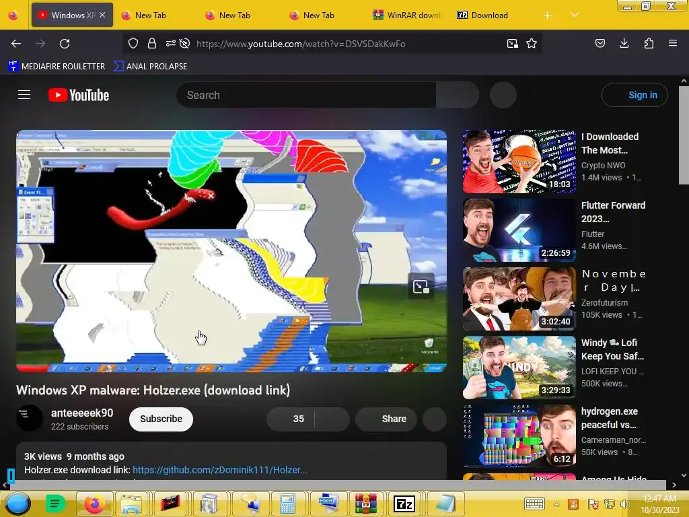This screenshot has height=517, width=689.
Task: Open the Holzer github download link
Action: click(x=220, y=470)
